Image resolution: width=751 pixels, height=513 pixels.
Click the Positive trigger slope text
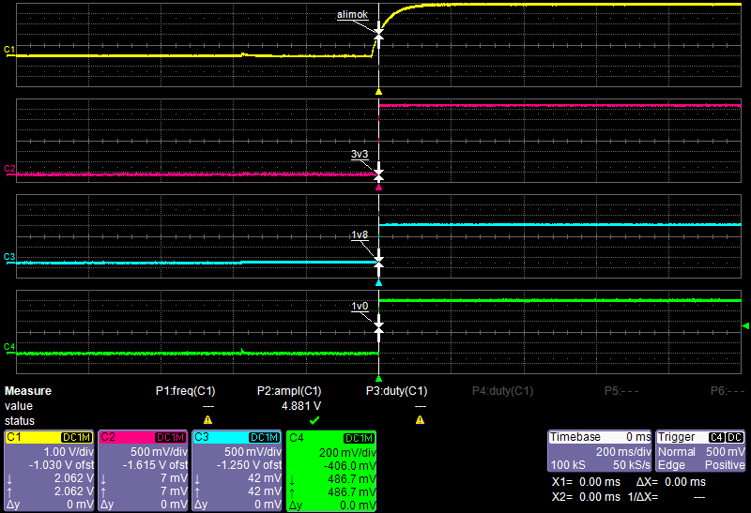point(725,464)
